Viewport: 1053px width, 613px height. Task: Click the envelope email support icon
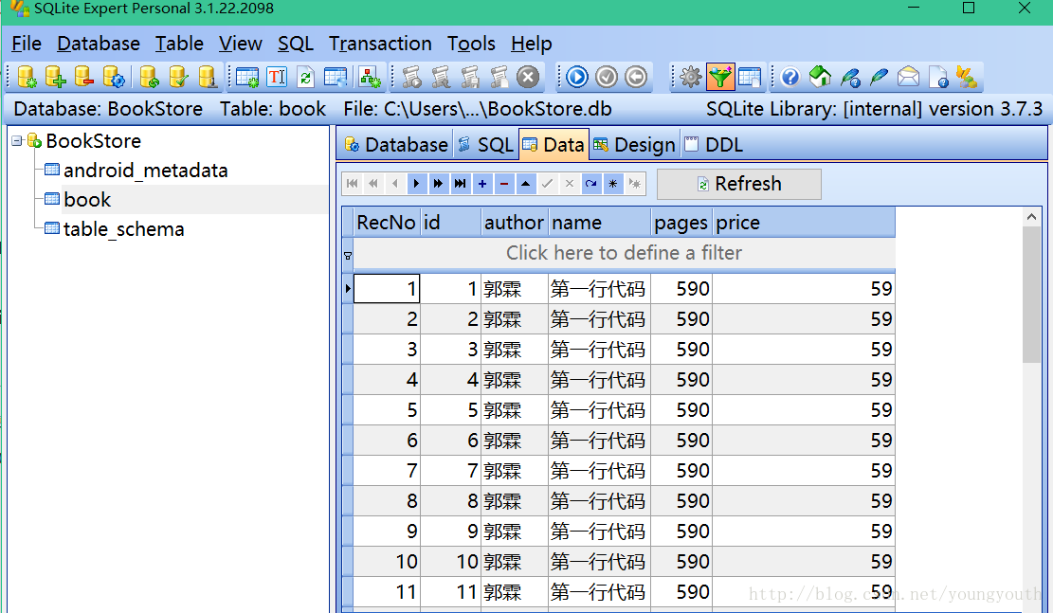pyautogui.click(x=908, y=77)
